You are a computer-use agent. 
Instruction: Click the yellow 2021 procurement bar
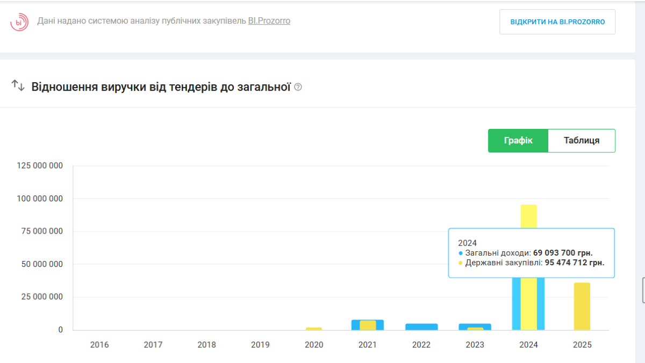coord(368,325)
